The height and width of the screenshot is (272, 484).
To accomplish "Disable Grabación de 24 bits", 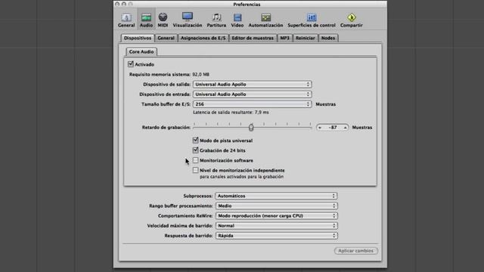I will pyautogui.click(x=195, y=150).
